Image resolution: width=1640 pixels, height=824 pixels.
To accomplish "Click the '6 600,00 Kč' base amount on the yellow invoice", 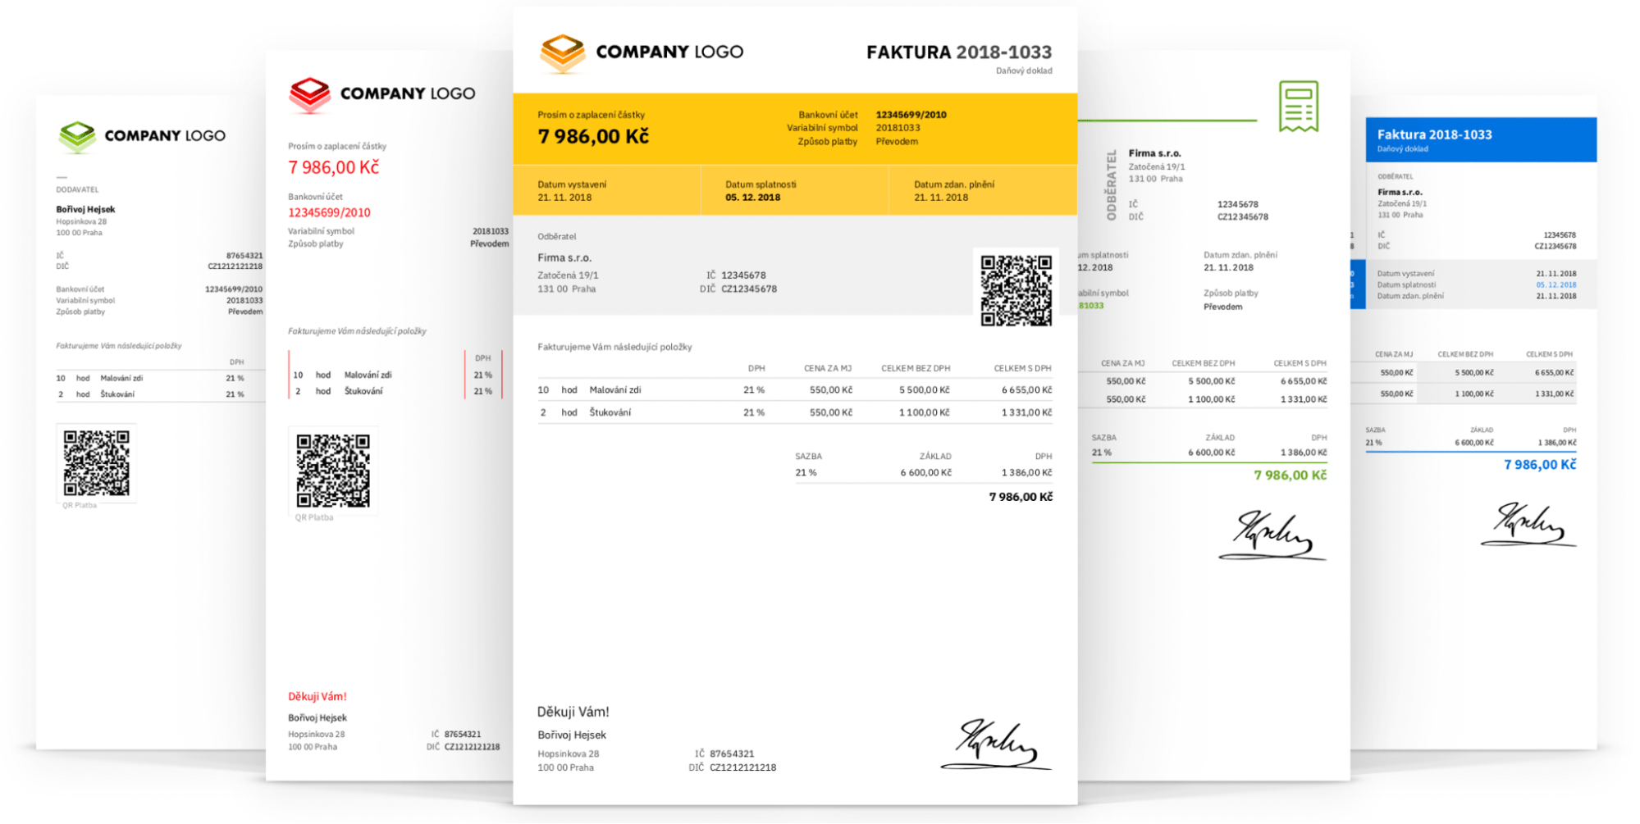I will [925, 473].
